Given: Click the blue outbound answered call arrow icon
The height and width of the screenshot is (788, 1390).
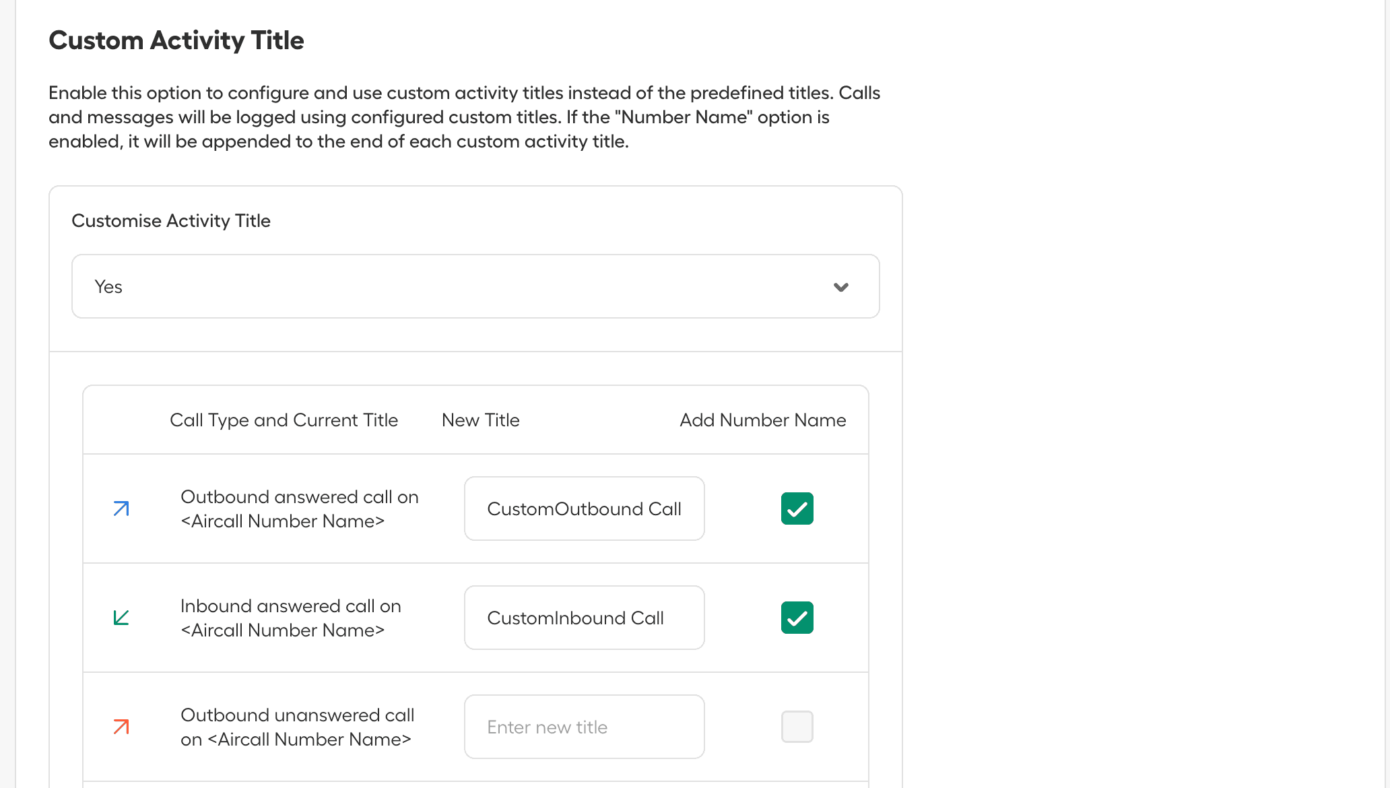Looking at the screenshot, I should pyautogui.click(x=121, y=508).
